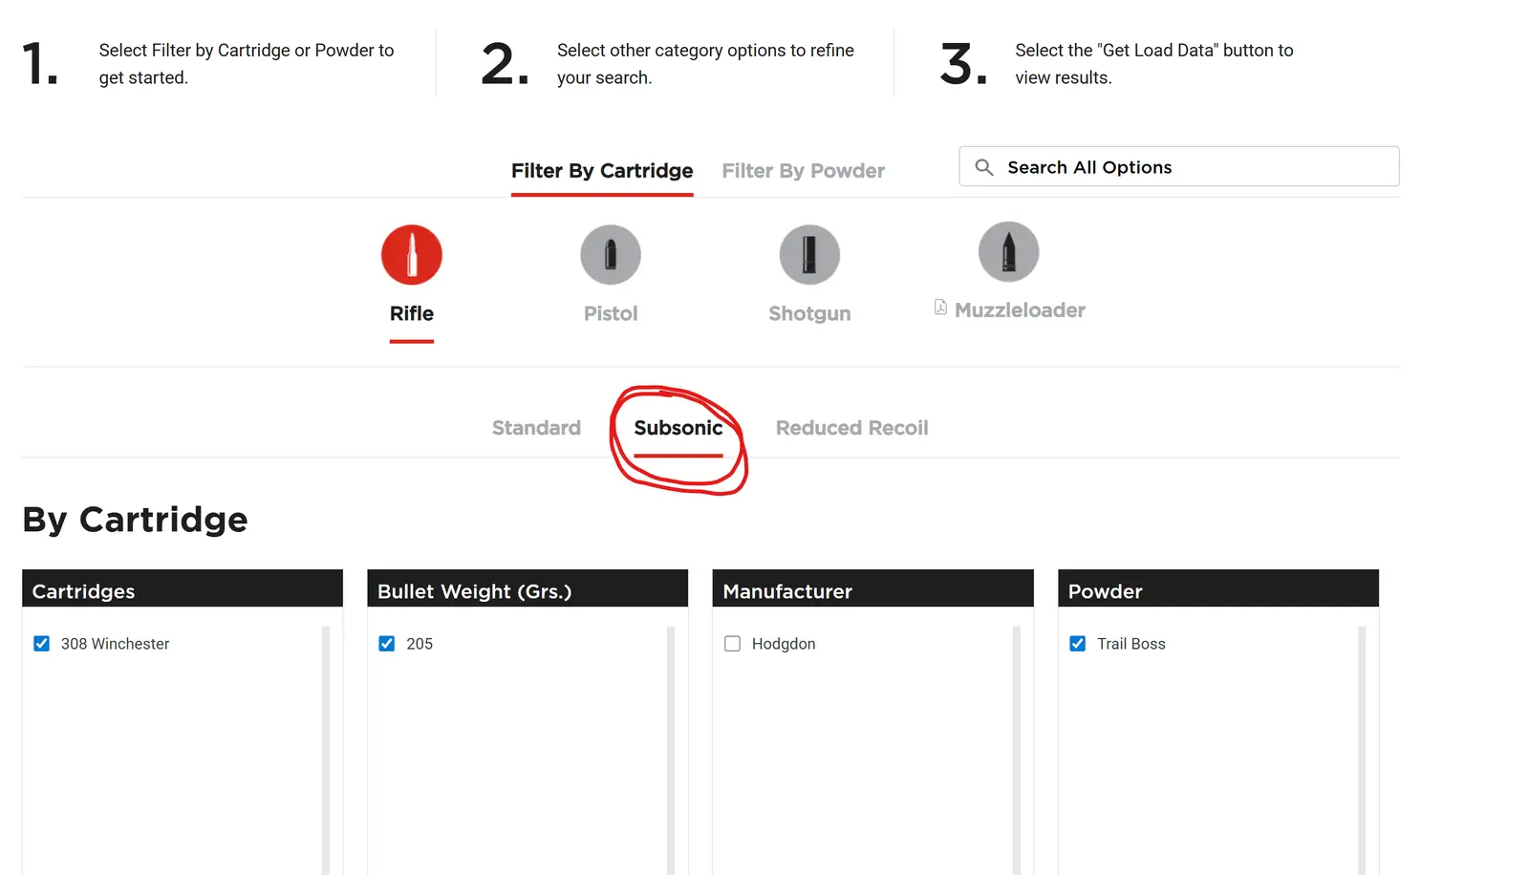Viewport: 1529px width, 875px height.
Task: Click the Cartridges list scrollbar
Action: tap(326, 750)
